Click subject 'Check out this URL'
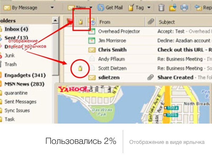Viewport: 212px width, 159px height. tap(180, 50)
